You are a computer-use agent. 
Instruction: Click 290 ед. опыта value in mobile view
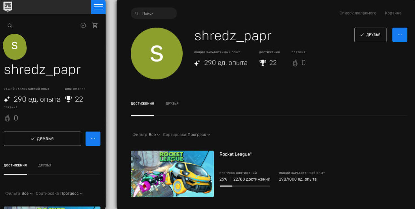(x=37, y=99)
